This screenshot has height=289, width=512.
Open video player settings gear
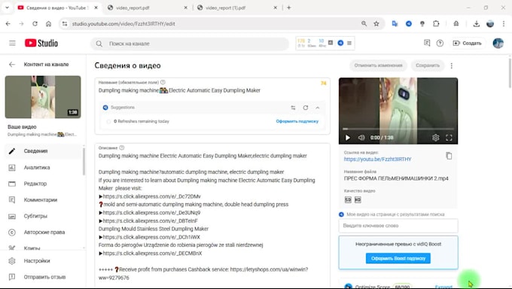pyautogui.click(x=436, y=138)
